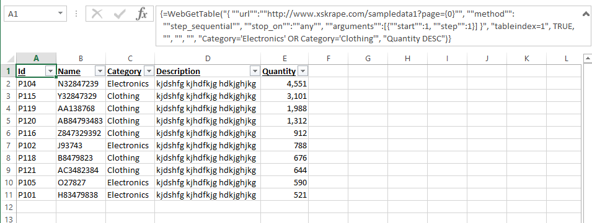Click the formula bar options dots
592x223 pixels.
point(77,14)
